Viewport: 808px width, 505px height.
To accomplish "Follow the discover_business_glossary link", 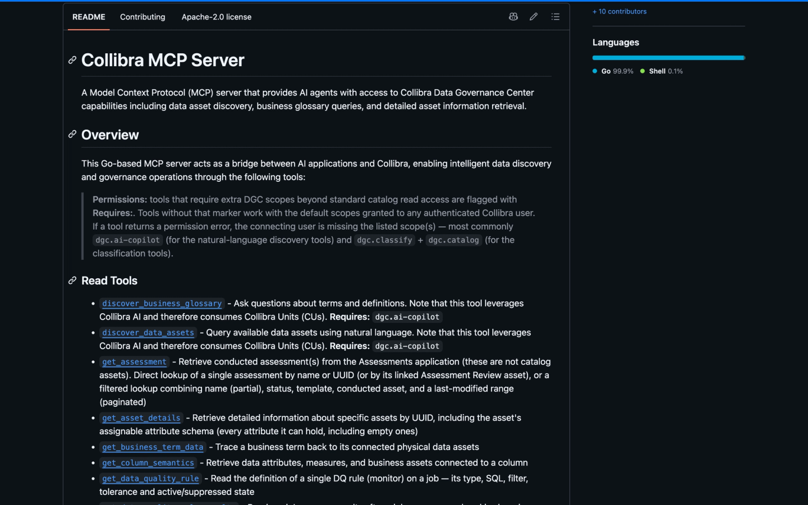I will (162, 304).
